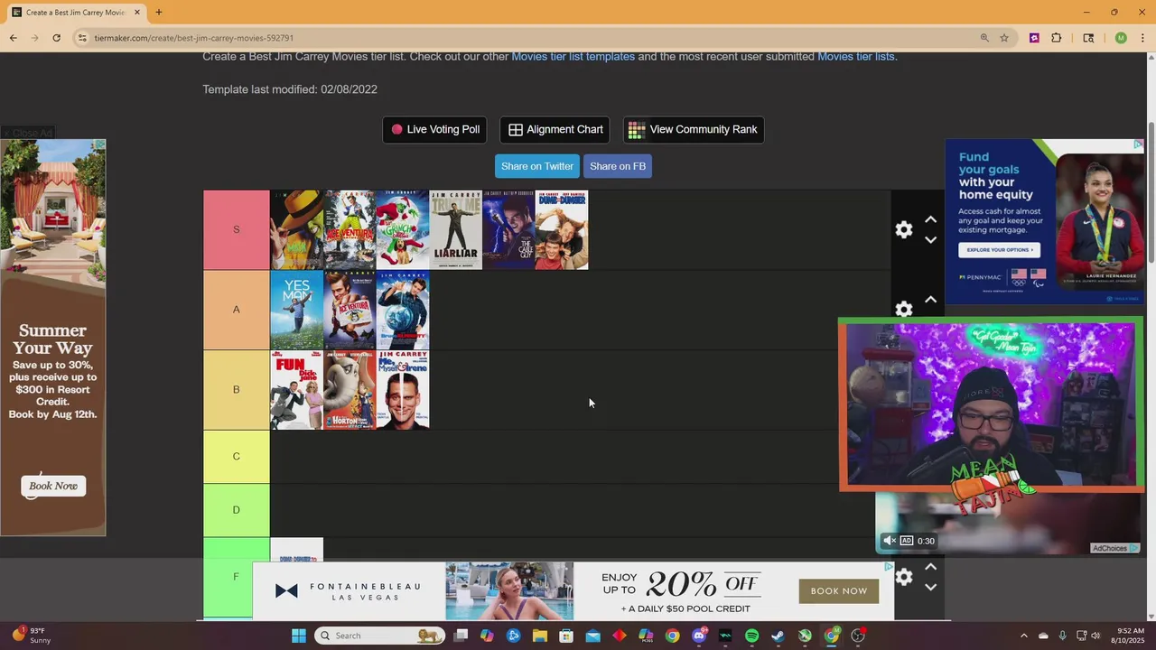Click the orange A tier label
This screenshot has width=1156, height=650.
(237, 310)
